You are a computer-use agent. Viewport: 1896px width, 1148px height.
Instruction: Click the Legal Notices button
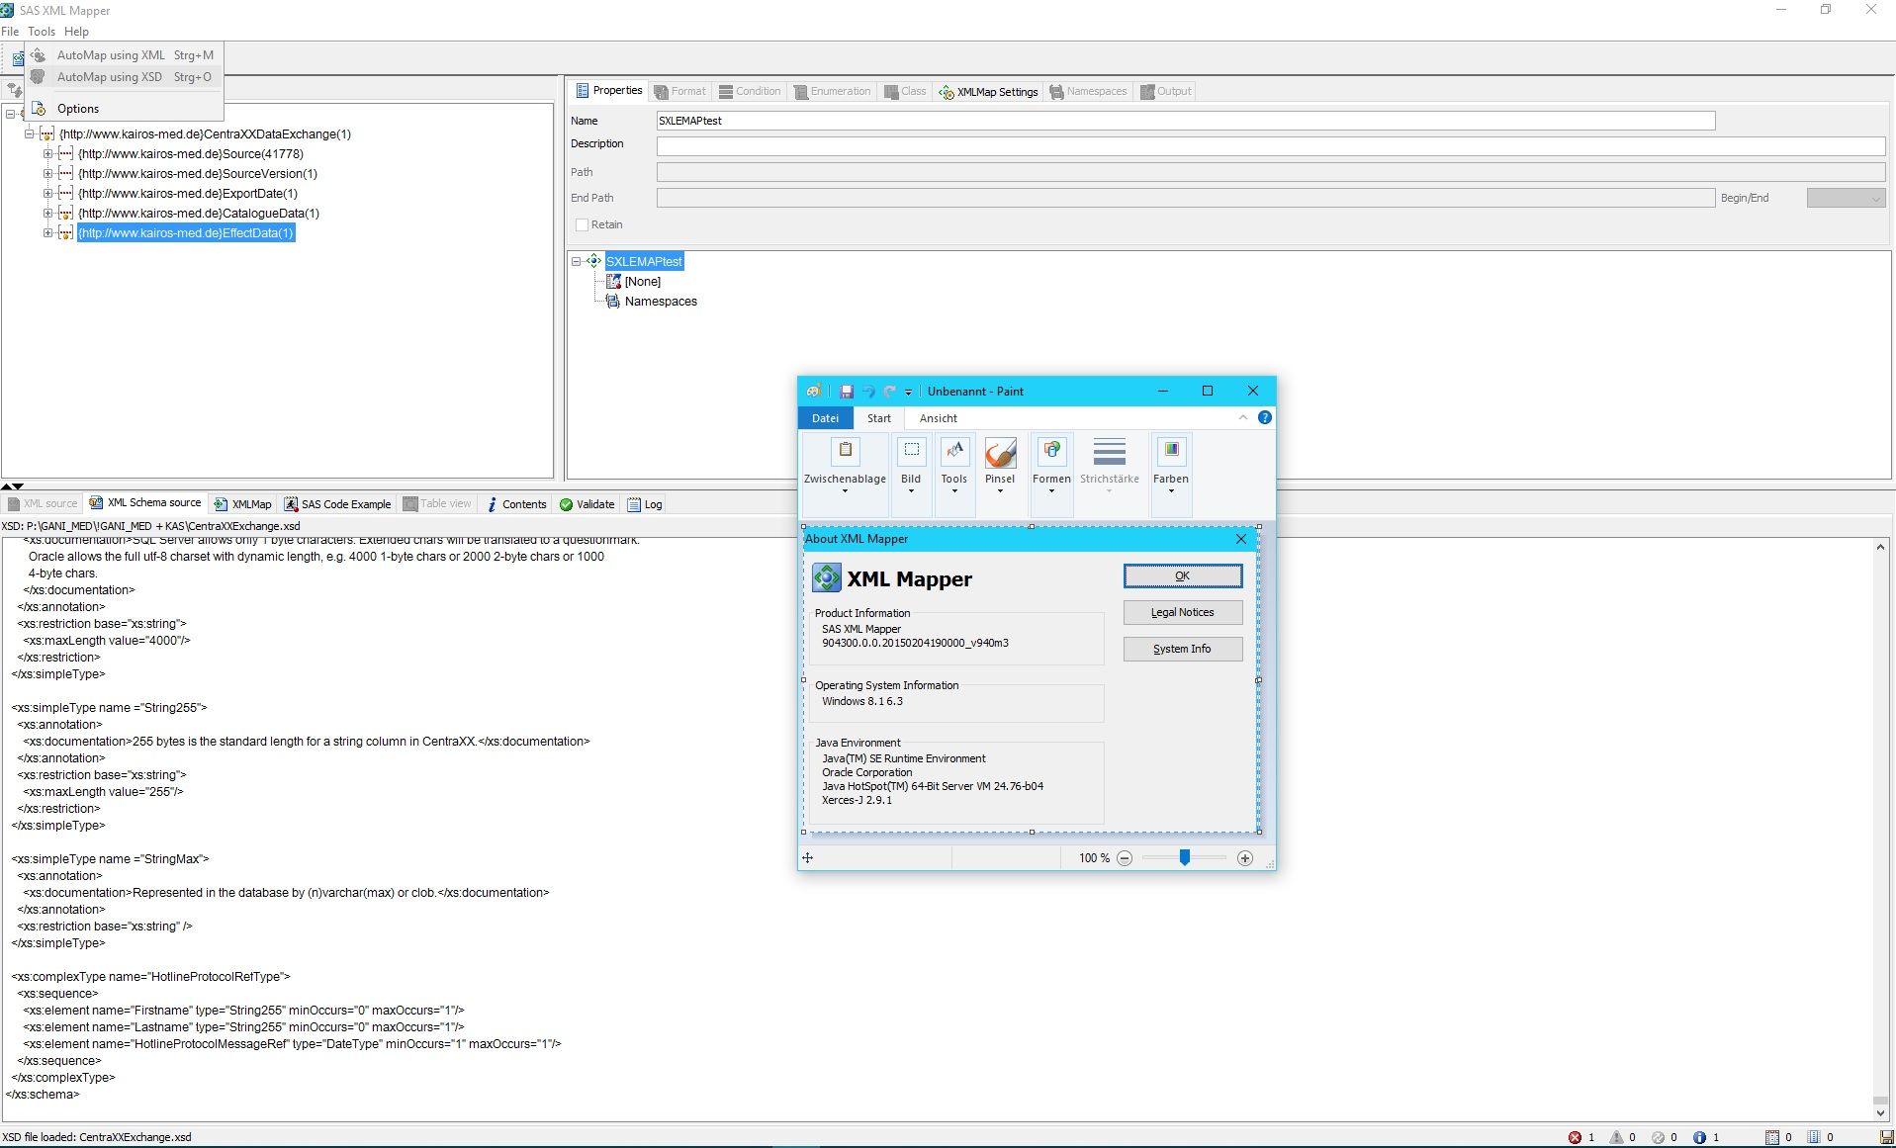[1182, 612]
